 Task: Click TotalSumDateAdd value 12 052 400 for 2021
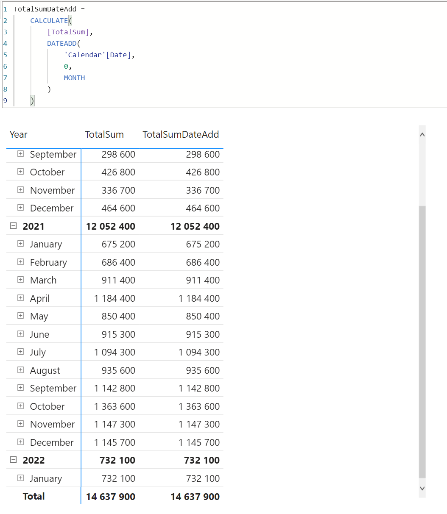point(195,226)
